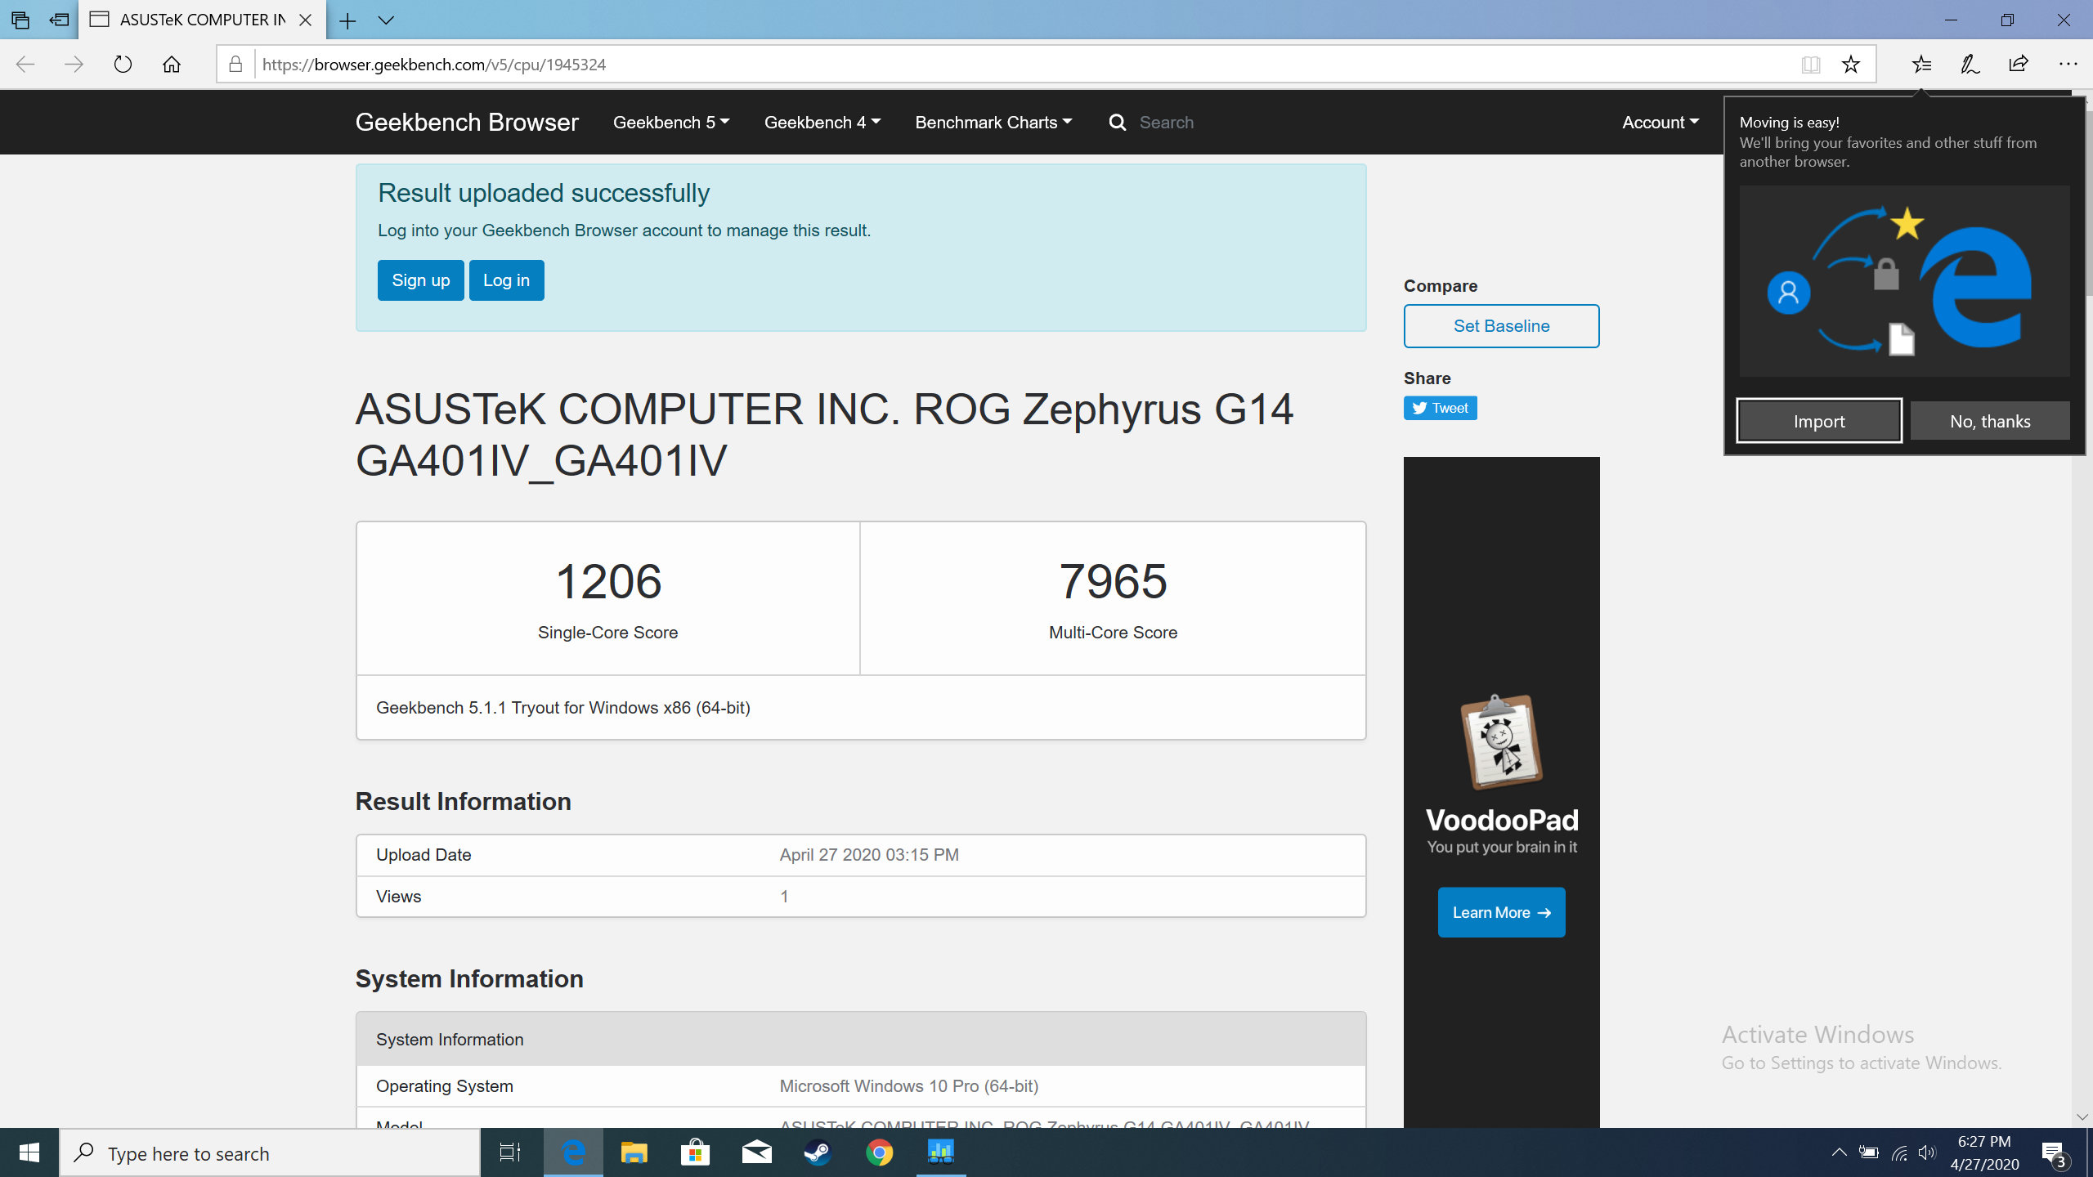Viewport: 2093px width, 1177px height.
Task: Click Import in the Edge popup
Action: 1819,421
